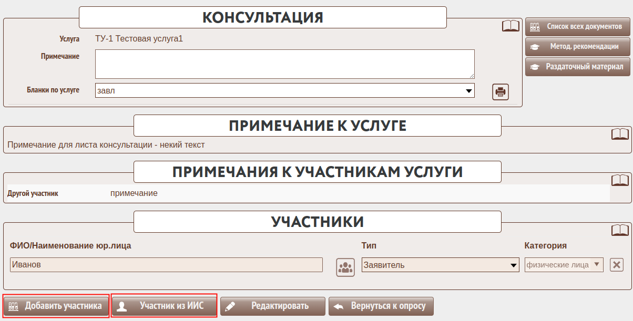Click book icon in Примечания к участникам услуги

[620, 180]
